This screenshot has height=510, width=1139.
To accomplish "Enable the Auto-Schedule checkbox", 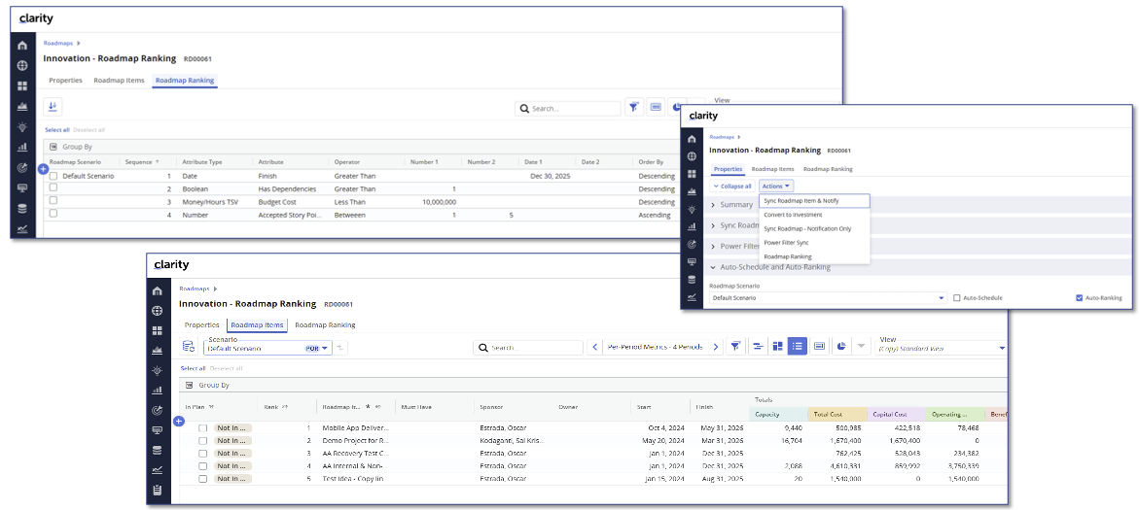I will (x=957, y=298).
